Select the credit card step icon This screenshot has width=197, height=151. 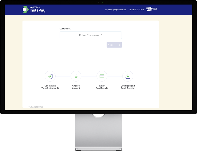click(102, 76)
